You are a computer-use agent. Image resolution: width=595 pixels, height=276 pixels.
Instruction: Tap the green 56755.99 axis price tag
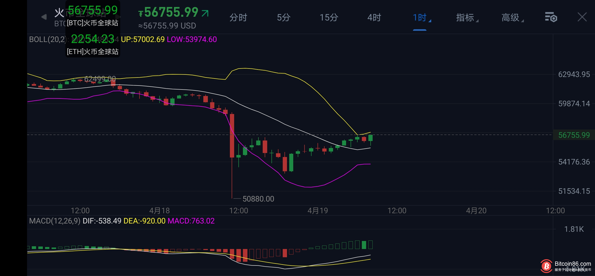click(x=574, y=135)
